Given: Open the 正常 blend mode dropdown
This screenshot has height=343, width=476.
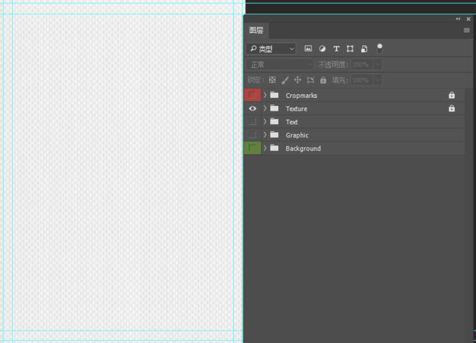Looking at the screenshot, I should pos(279,65).
